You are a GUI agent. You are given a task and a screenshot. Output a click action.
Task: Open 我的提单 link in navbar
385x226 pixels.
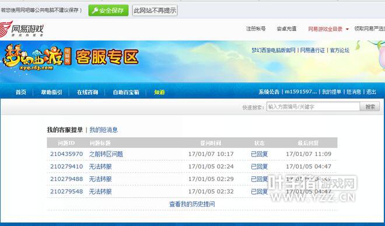pos(331,92)
